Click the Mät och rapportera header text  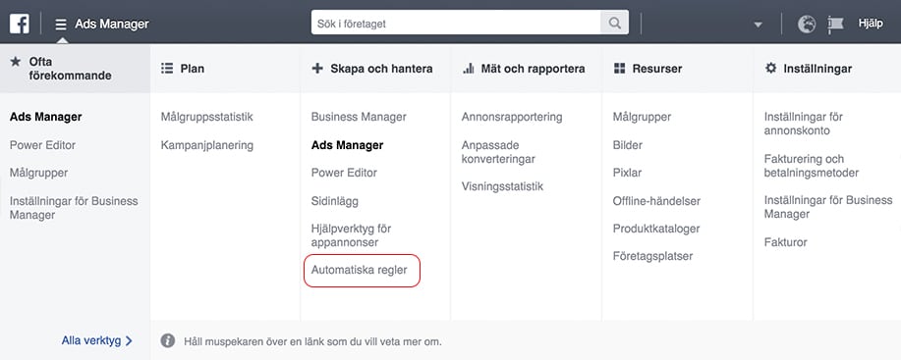tap(533, 69)
